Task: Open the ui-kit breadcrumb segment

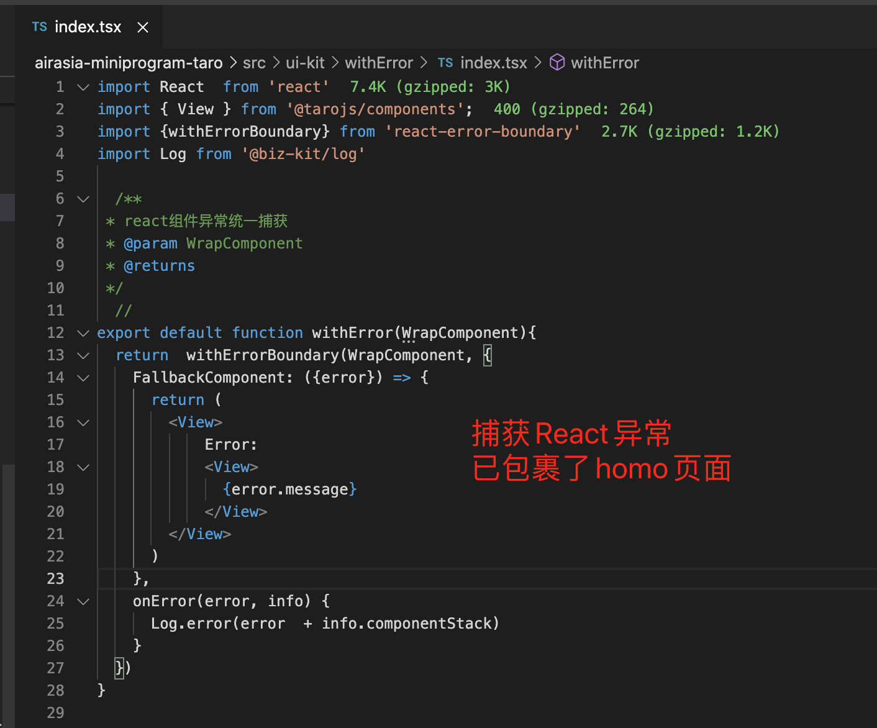Action: (x=305, y=63)
